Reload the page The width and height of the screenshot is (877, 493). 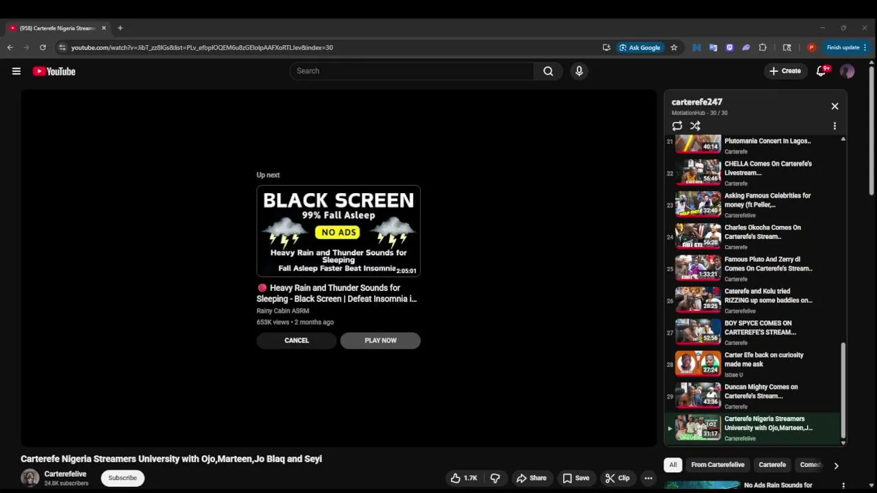[42, 47]
